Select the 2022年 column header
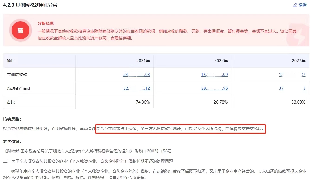This screenshot has height=183, width=314. click(221, 61)
